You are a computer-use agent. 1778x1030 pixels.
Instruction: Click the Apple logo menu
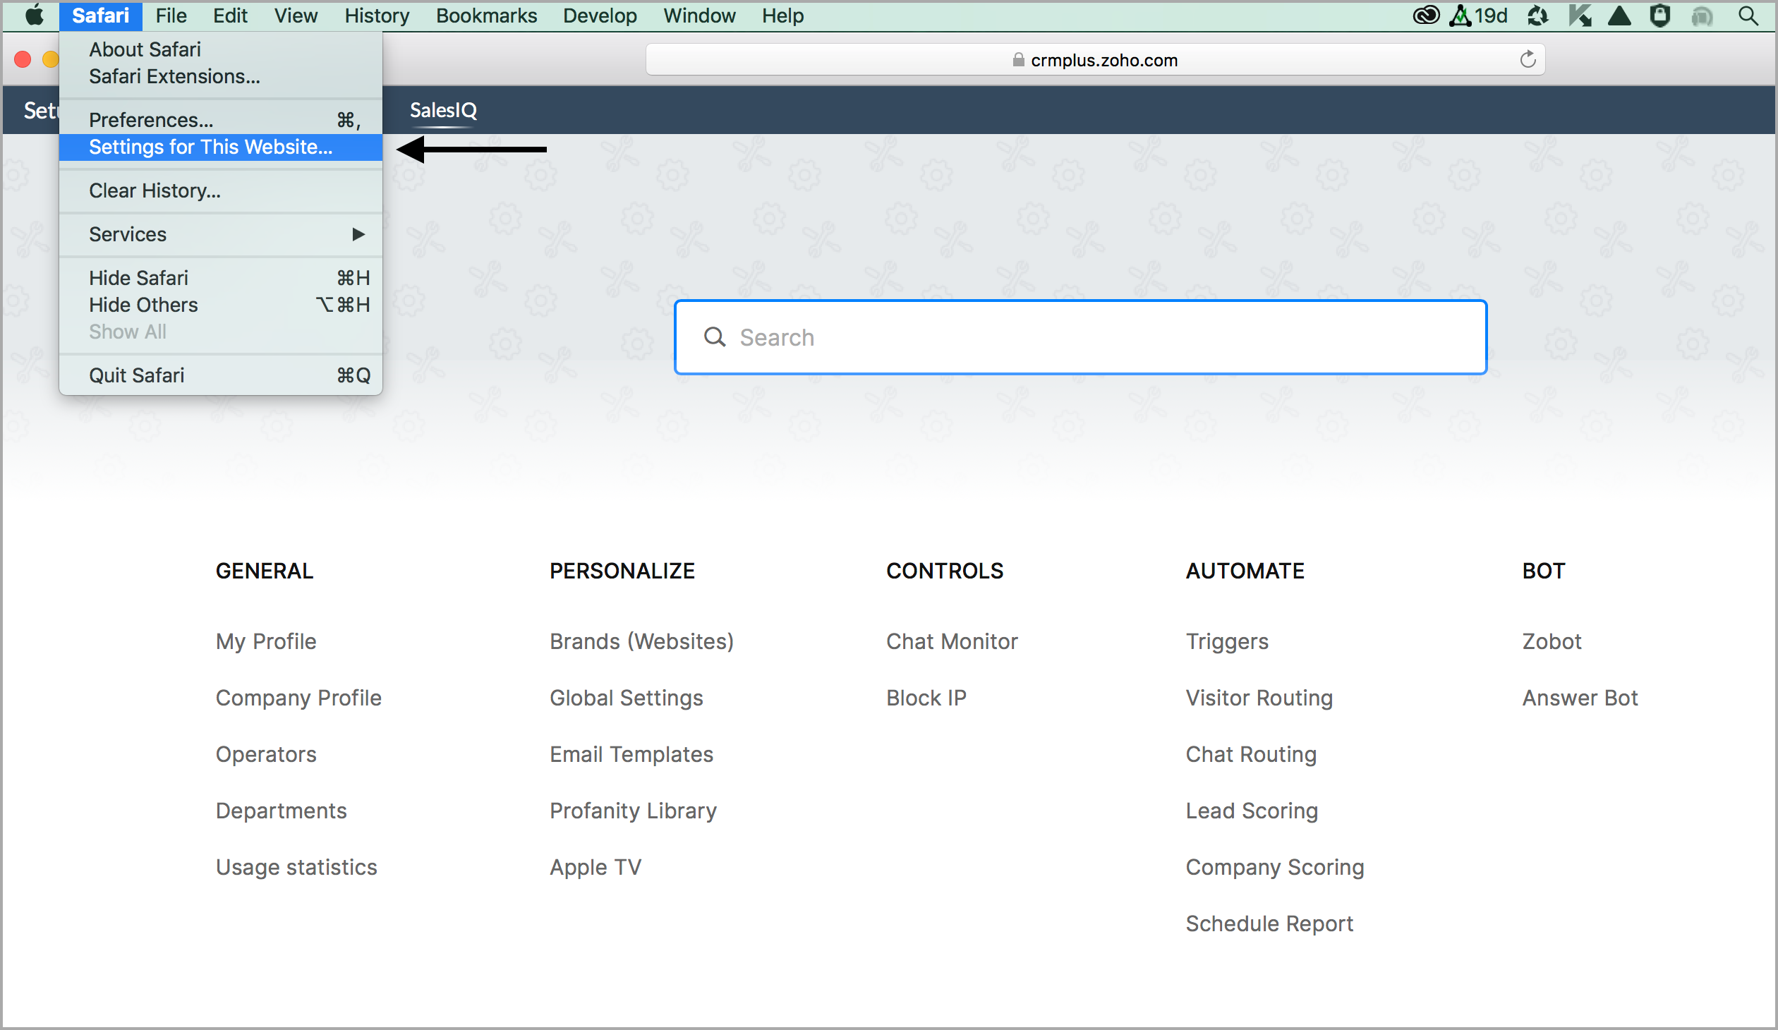point(33,16)
